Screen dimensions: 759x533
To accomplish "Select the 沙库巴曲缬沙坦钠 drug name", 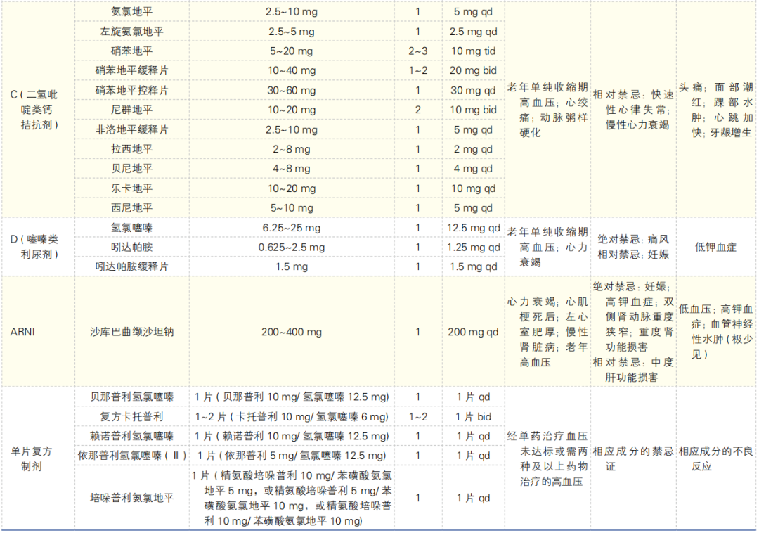I will (x=131, y=332).
